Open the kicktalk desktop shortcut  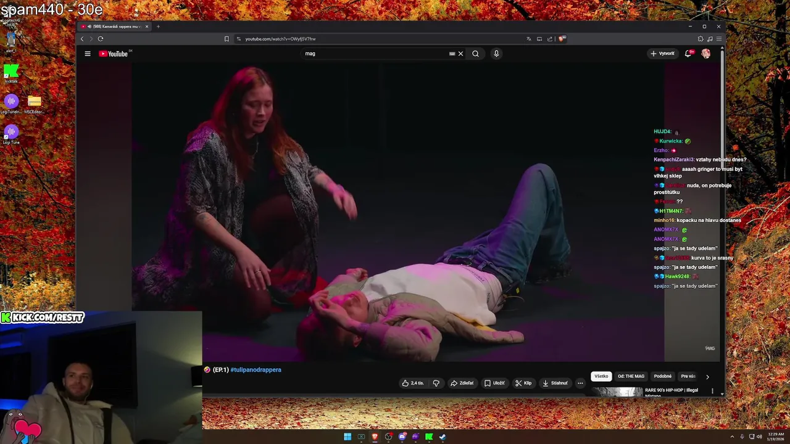pos(11,73)
